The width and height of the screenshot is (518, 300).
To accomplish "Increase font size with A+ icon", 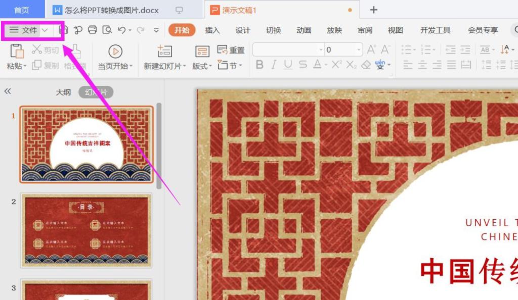I will point(371,49).
